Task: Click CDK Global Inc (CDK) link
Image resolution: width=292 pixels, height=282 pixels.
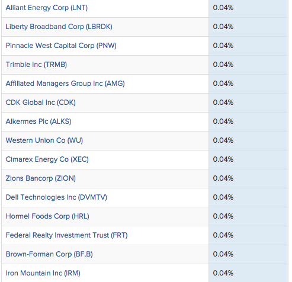Action: [x=41, y=102]
